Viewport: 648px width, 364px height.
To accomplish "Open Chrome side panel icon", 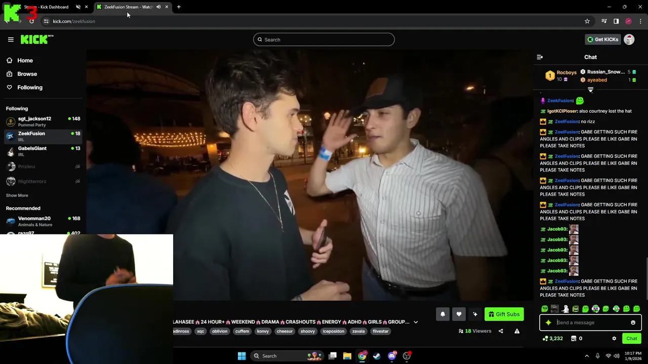I will [x=616, y=21].
